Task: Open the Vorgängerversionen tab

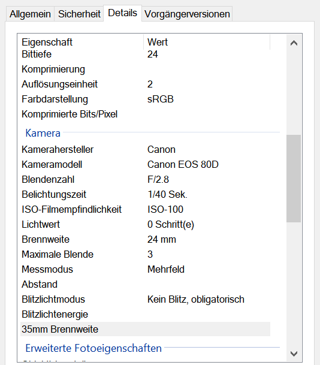Action: coord(187,14)
